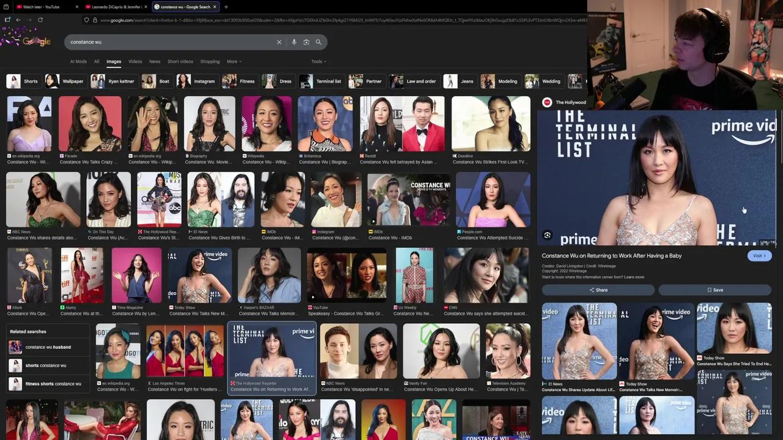This screenshot has width=783, height=440.
Task: Open the Tools dropdown
Action: coord(319,62)
